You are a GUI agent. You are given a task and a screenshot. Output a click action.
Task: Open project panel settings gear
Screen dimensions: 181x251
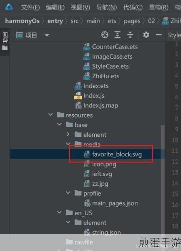[146, 35]
